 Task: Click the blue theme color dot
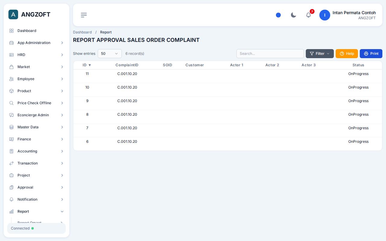pos(278,15)
